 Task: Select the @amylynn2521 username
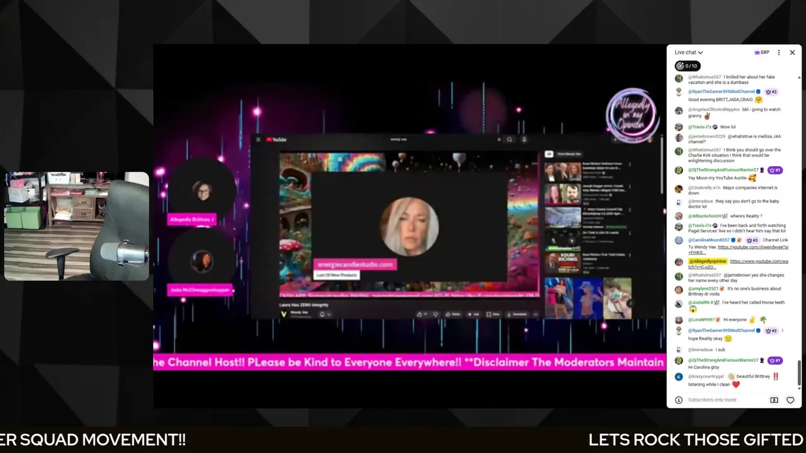coord(703,289)
